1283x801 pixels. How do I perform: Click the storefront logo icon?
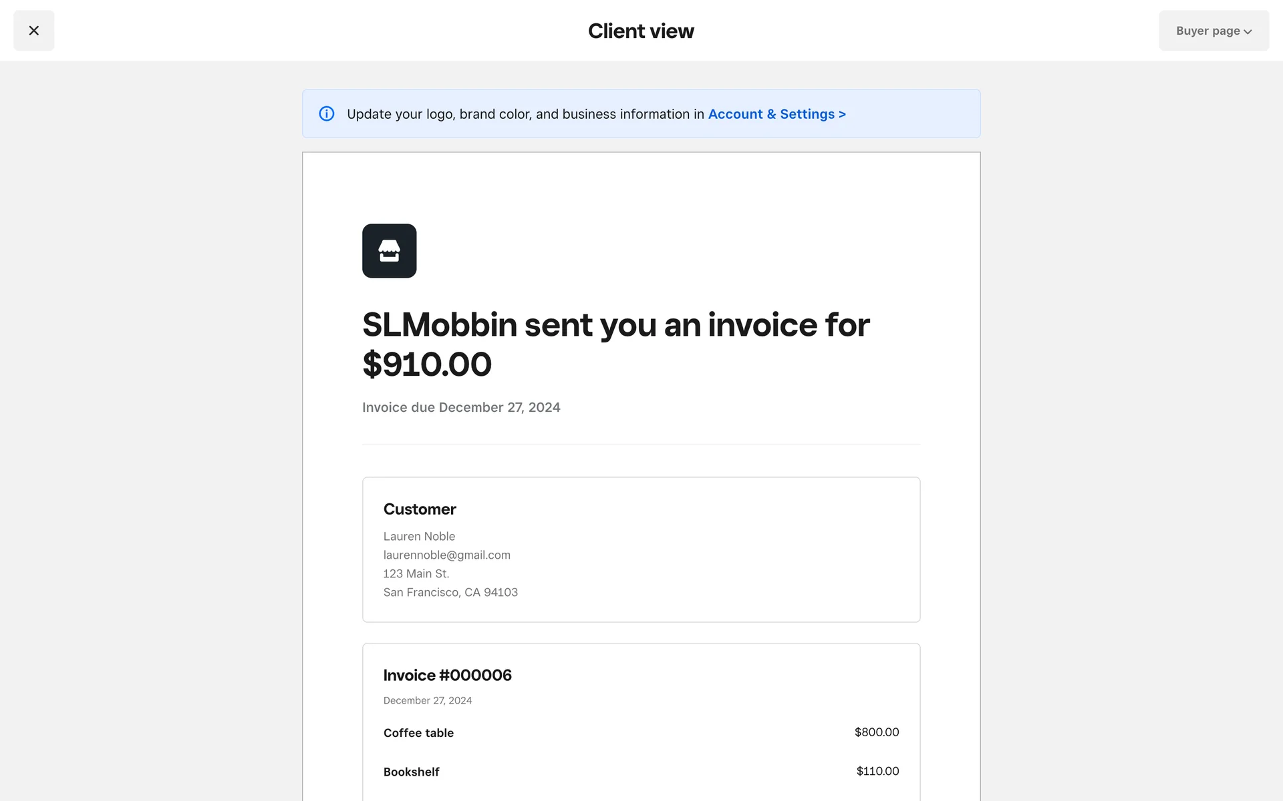(390, 251)
